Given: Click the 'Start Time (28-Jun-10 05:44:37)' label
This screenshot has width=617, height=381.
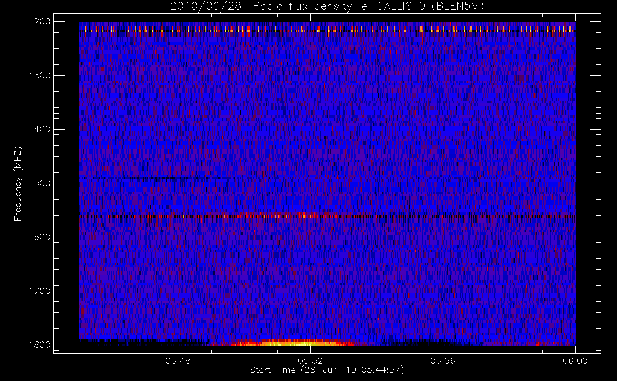Looking at the screenshot, I should 327,370.
